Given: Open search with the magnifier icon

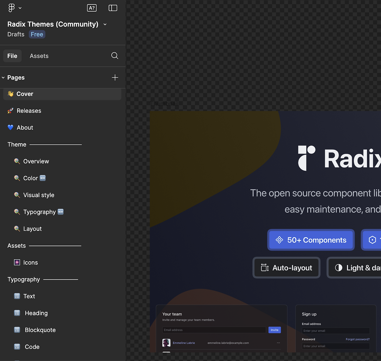Looking at the screenshot, I should coord(115,56).
